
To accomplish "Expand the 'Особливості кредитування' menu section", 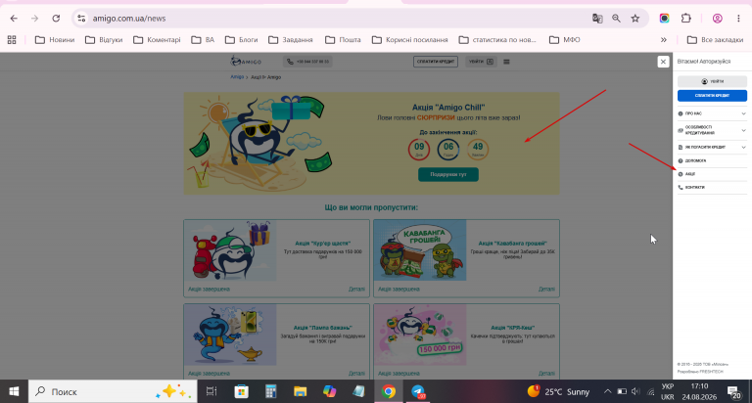I will 712,130.
